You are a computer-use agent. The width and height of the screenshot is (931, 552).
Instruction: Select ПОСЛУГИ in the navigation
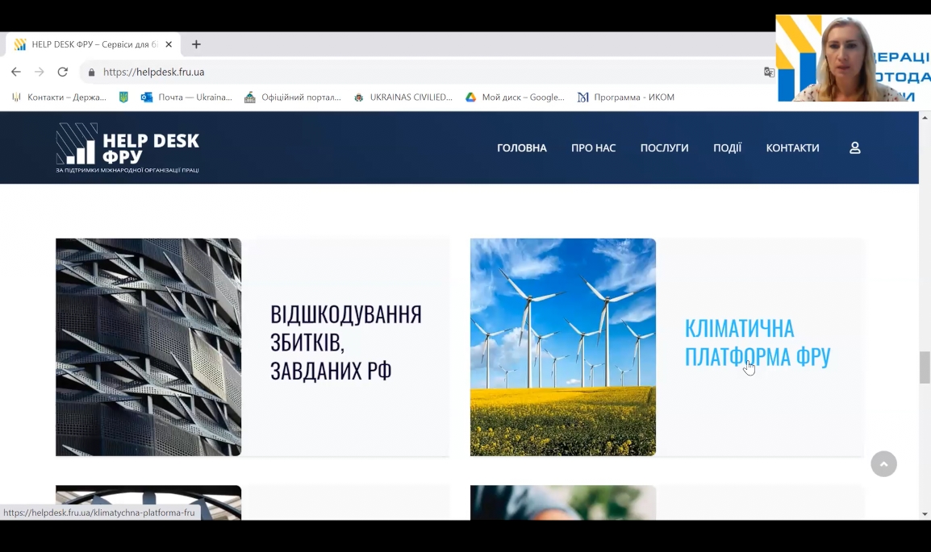pyautogui.click(x=664, y=148)
